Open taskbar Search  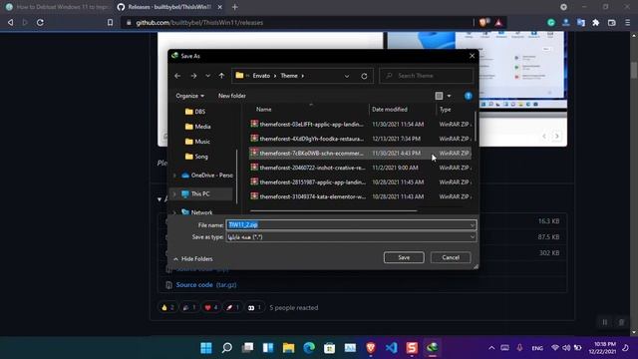click(227, 348)
